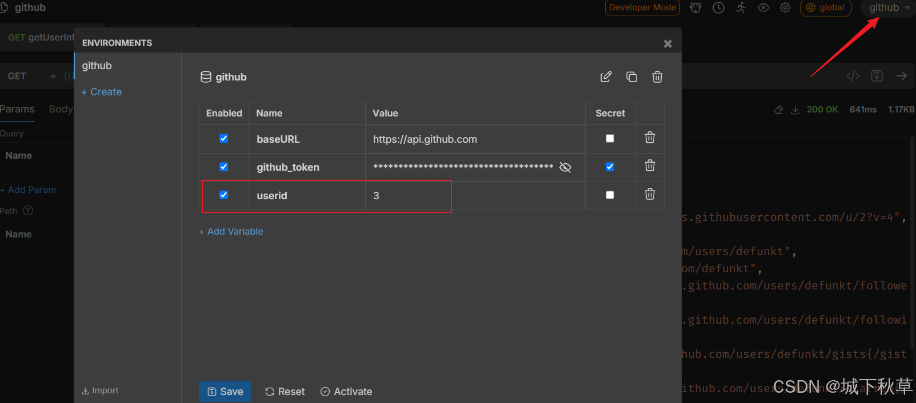Screen dimensions: 916x403
Task: Edit the userid value field showing 3
Action: 475,196
